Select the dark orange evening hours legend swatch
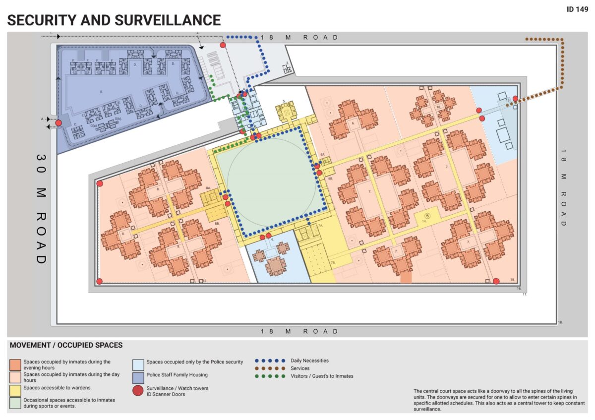The image size is (595, 420). 15,364
